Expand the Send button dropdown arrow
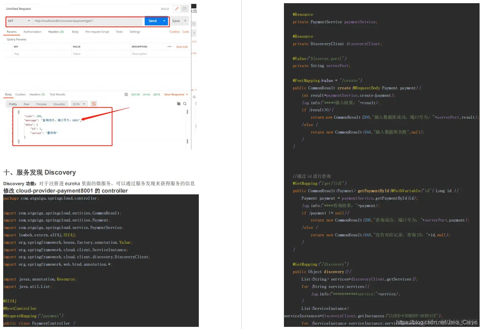Screen dimensions: 481x329 coord(164,21)
